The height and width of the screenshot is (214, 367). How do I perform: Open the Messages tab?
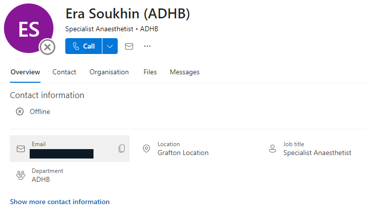tap(184, 72)
